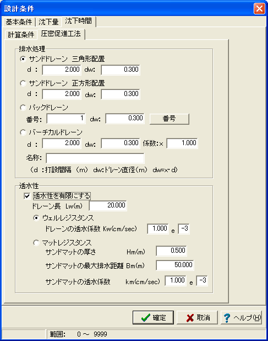268x341 pixels.
Task: Choose the パックドレーン radio option
Action: (x=23, y=108)
